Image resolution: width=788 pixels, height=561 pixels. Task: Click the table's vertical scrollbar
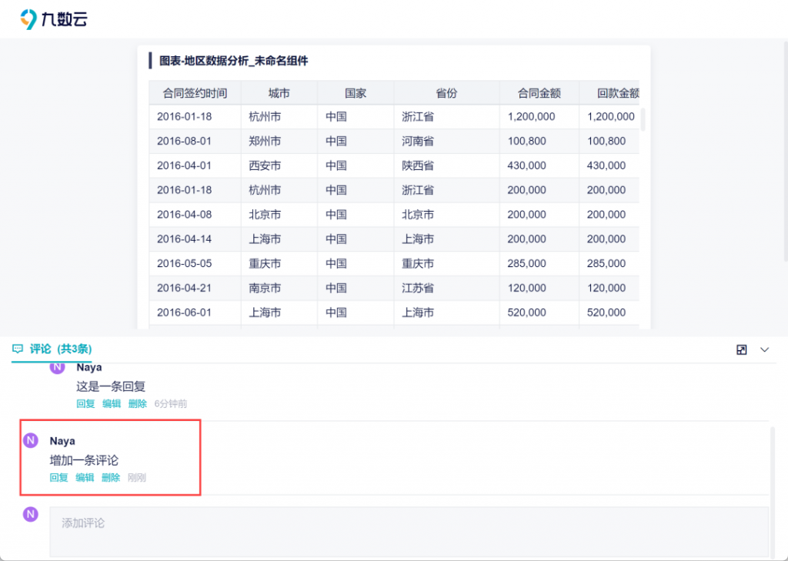click(643, 119)
